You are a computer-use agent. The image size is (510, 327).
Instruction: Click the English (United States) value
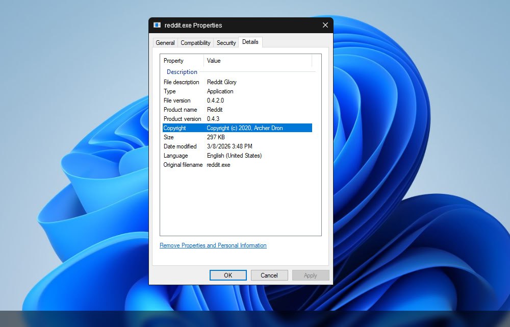tap(234, 156)
